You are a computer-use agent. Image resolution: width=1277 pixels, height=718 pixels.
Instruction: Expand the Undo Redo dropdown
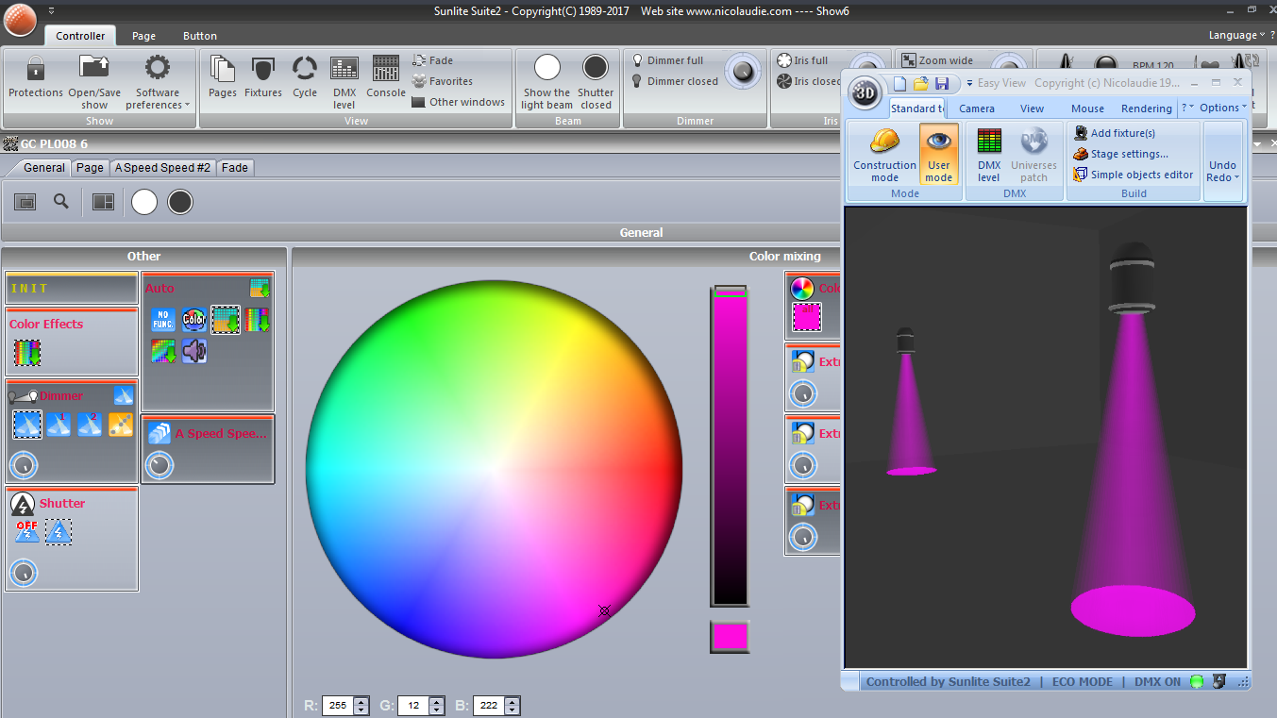pos(1222,172)
